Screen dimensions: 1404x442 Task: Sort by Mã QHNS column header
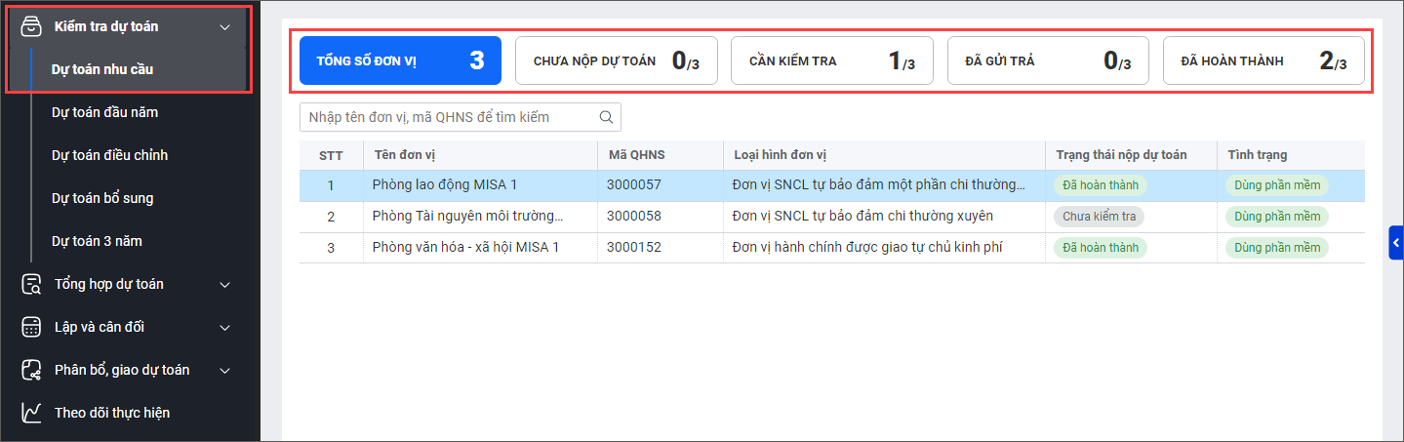pyautogui.click(x=635, y=155)
